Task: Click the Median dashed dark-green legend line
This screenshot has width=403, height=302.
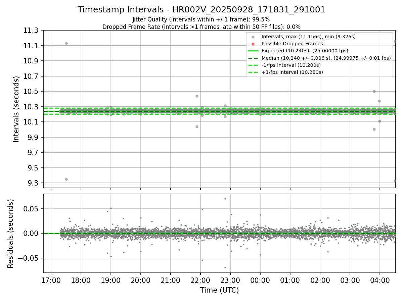Action: pos(253,58)
